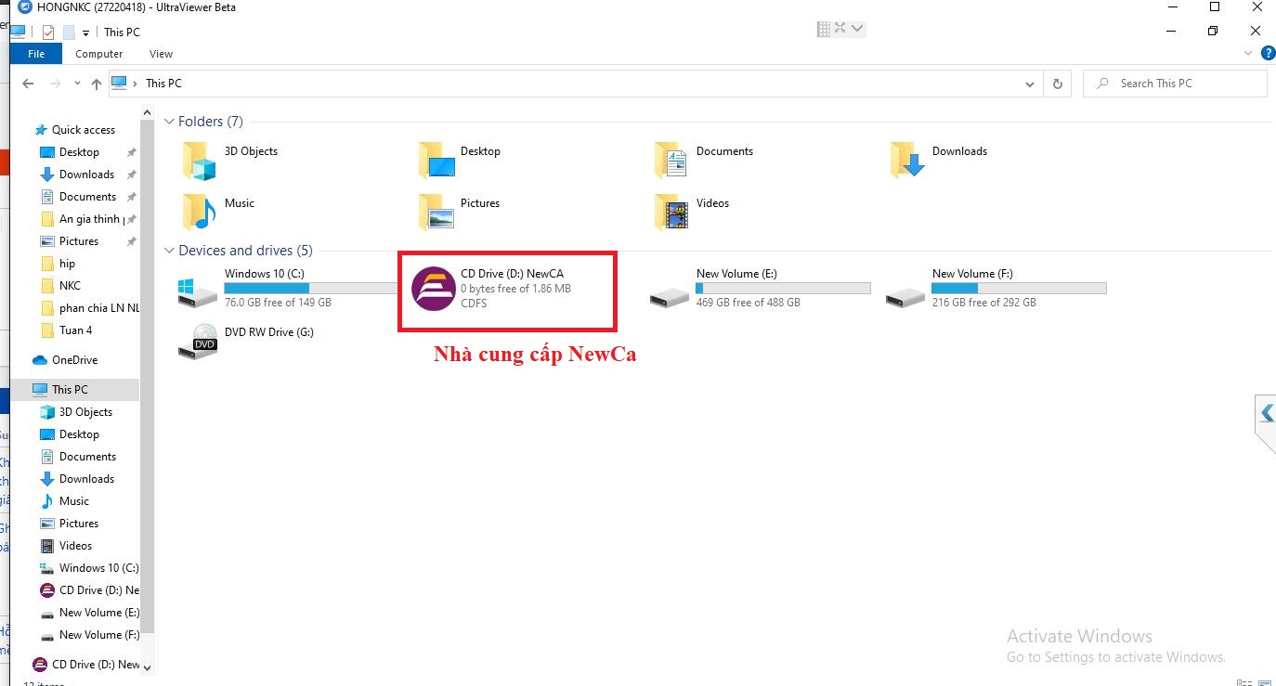Open the UltraViewer toolbar dropdown arrow
The width and height of the screenshot is (1276, 686).
coord(857,29)
